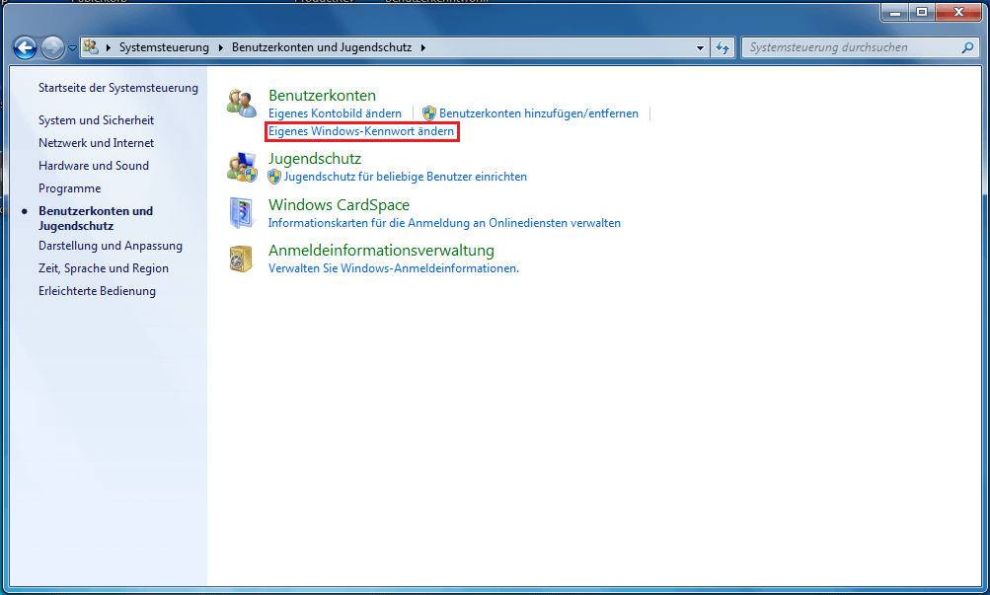
Task: Click the refresh button beside address bar
Action: (x=723, y=47)
